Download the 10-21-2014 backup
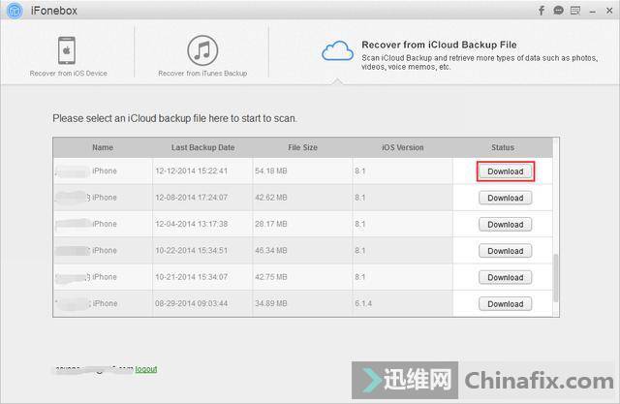This screenshot has height=404, width=620. click(x=506, y=277)
